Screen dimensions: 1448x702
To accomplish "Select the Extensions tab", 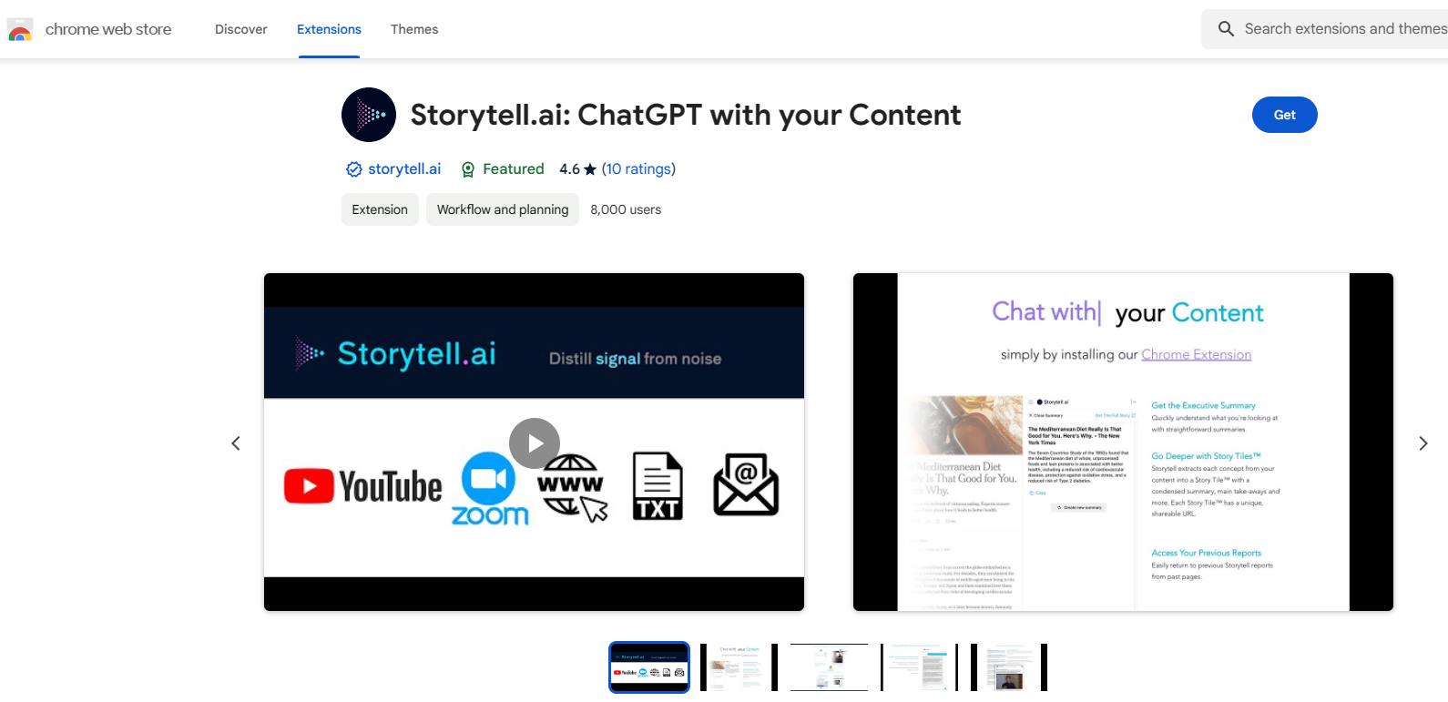I will tap(329, 29).
